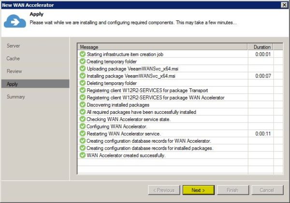Click green check beside Registering client for package WAN Accelerator
Image resolution: width=290 pixels, height=203 pixels.
point(83,97)
